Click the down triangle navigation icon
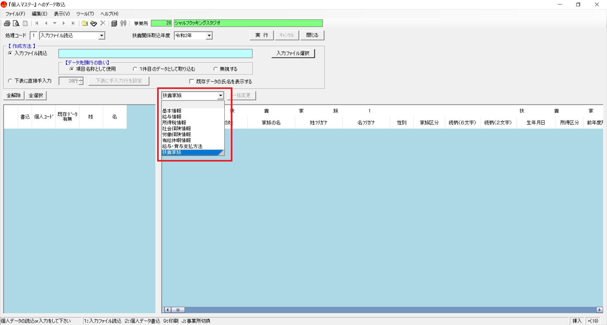The image size is (607, 325). tap(55, 23)
